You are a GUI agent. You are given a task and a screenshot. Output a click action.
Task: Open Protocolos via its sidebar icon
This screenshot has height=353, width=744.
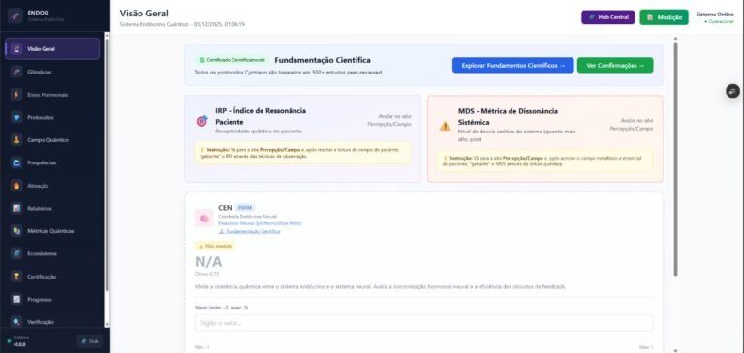pos(16,117)
